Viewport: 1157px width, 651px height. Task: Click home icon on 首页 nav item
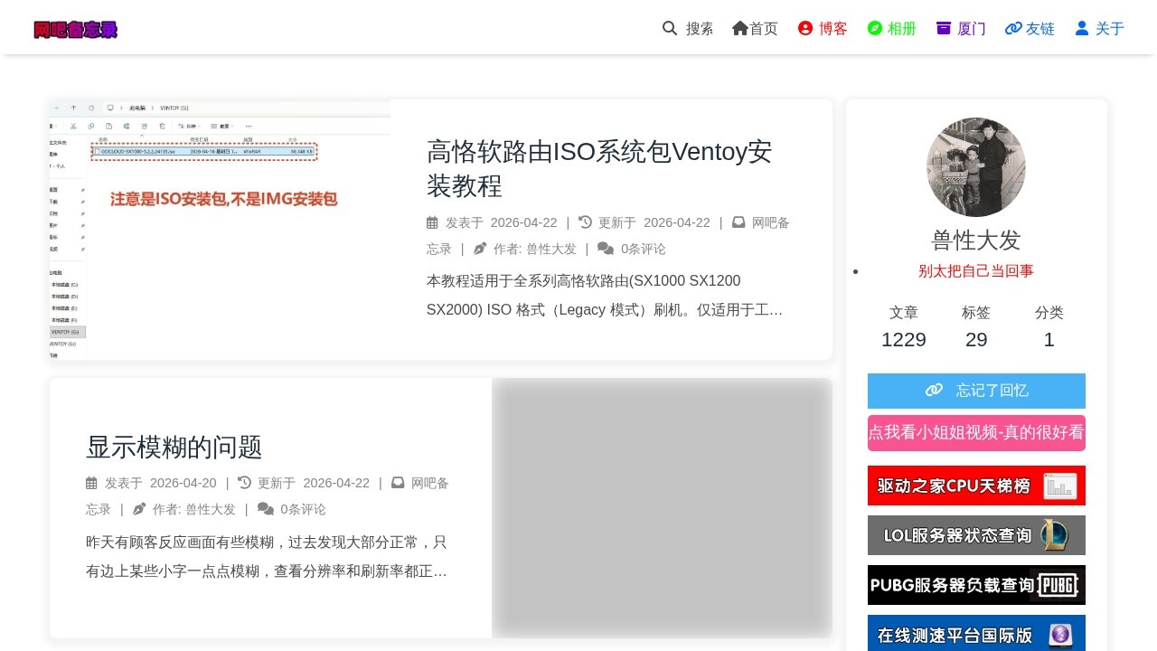coord(739,28)
